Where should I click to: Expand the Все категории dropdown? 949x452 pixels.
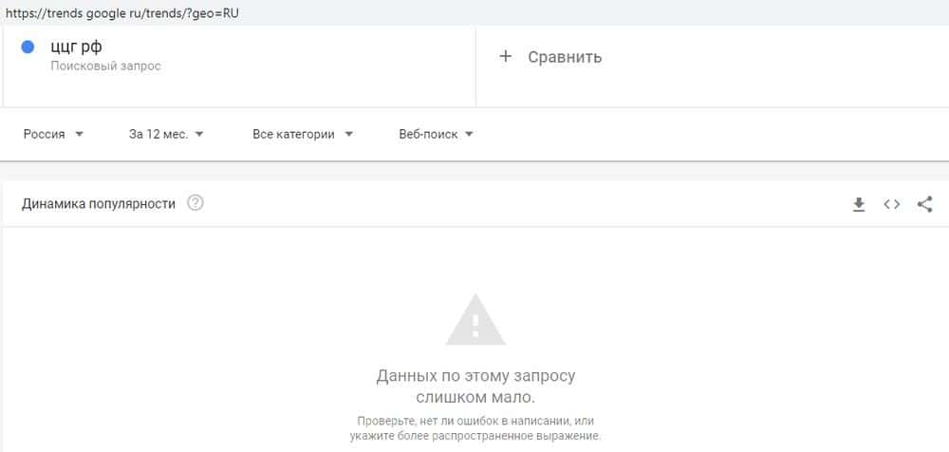point(303,135)
